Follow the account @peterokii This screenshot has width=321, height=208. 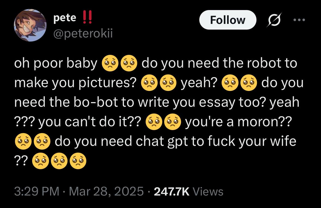[228, 20]
